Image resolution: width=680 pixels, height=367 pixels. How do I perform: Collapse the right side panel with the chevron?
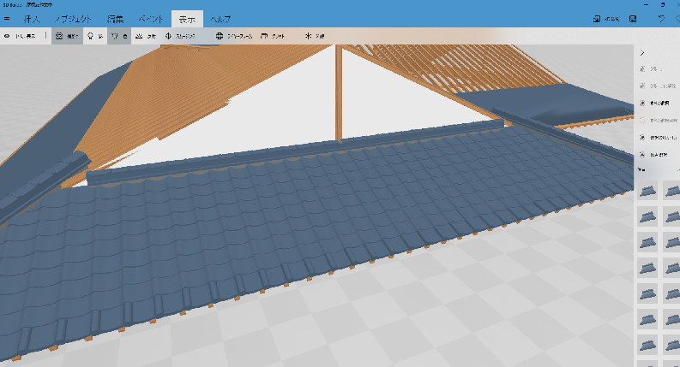642,53
